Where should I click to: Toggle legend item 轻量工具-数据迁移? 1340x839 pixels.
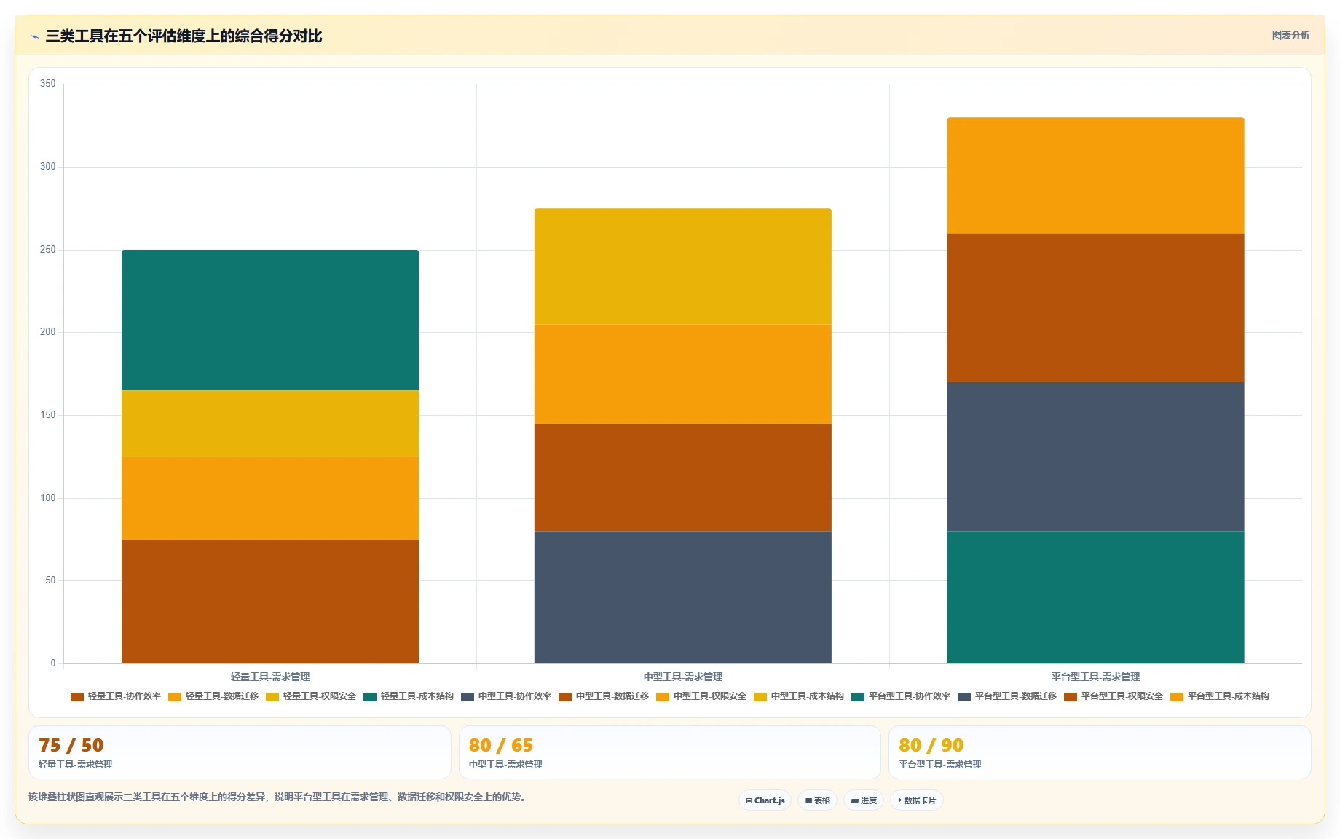[x=213, y=696]
